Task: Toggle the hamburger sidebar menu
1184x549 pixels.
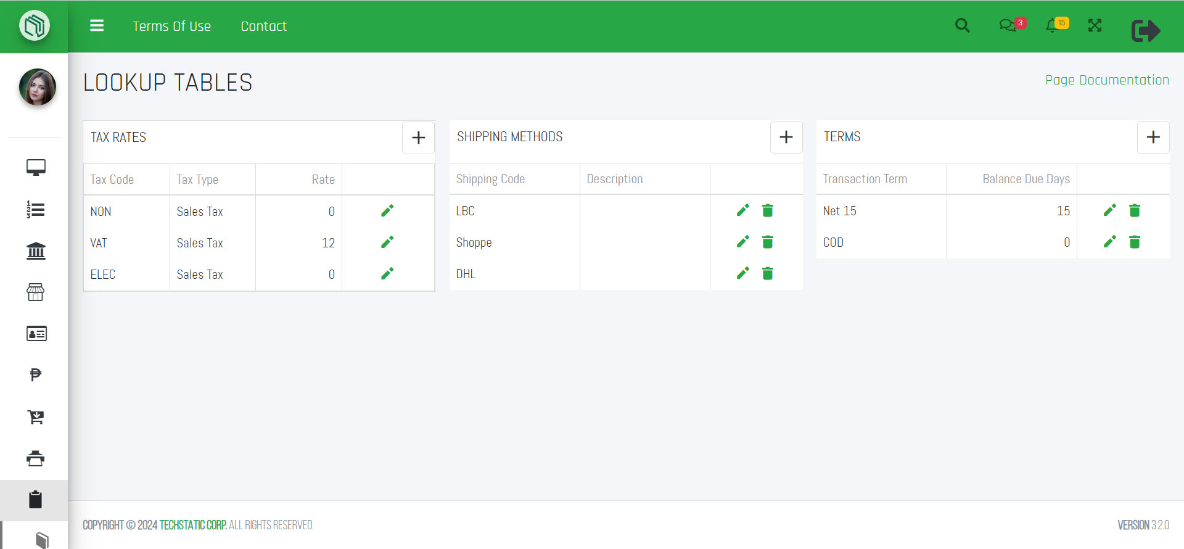Action: pos(97,26)
